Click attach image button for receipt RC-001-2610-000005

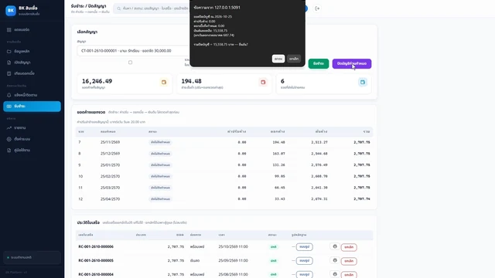[304, 261]
